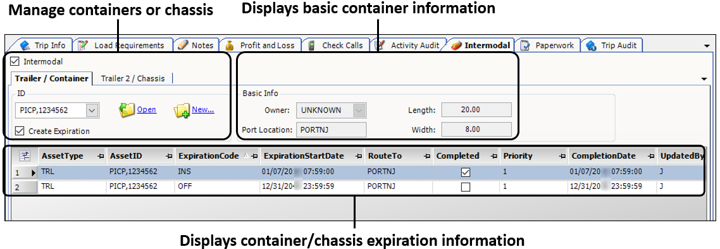Check Completed for the OFF expiration row

466,186
